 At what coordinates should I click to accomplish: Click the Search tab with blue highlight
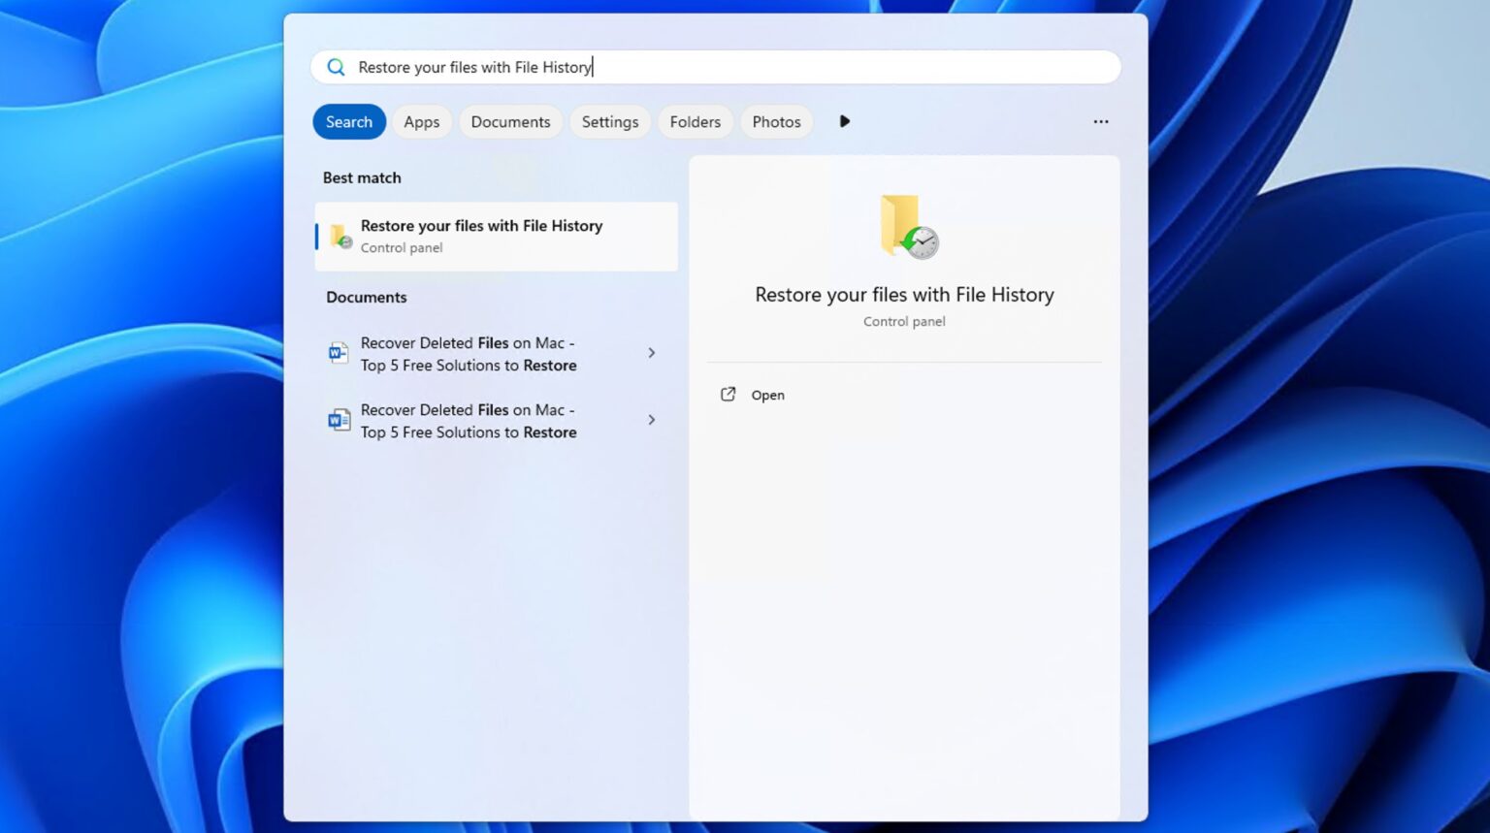(348, 121)
